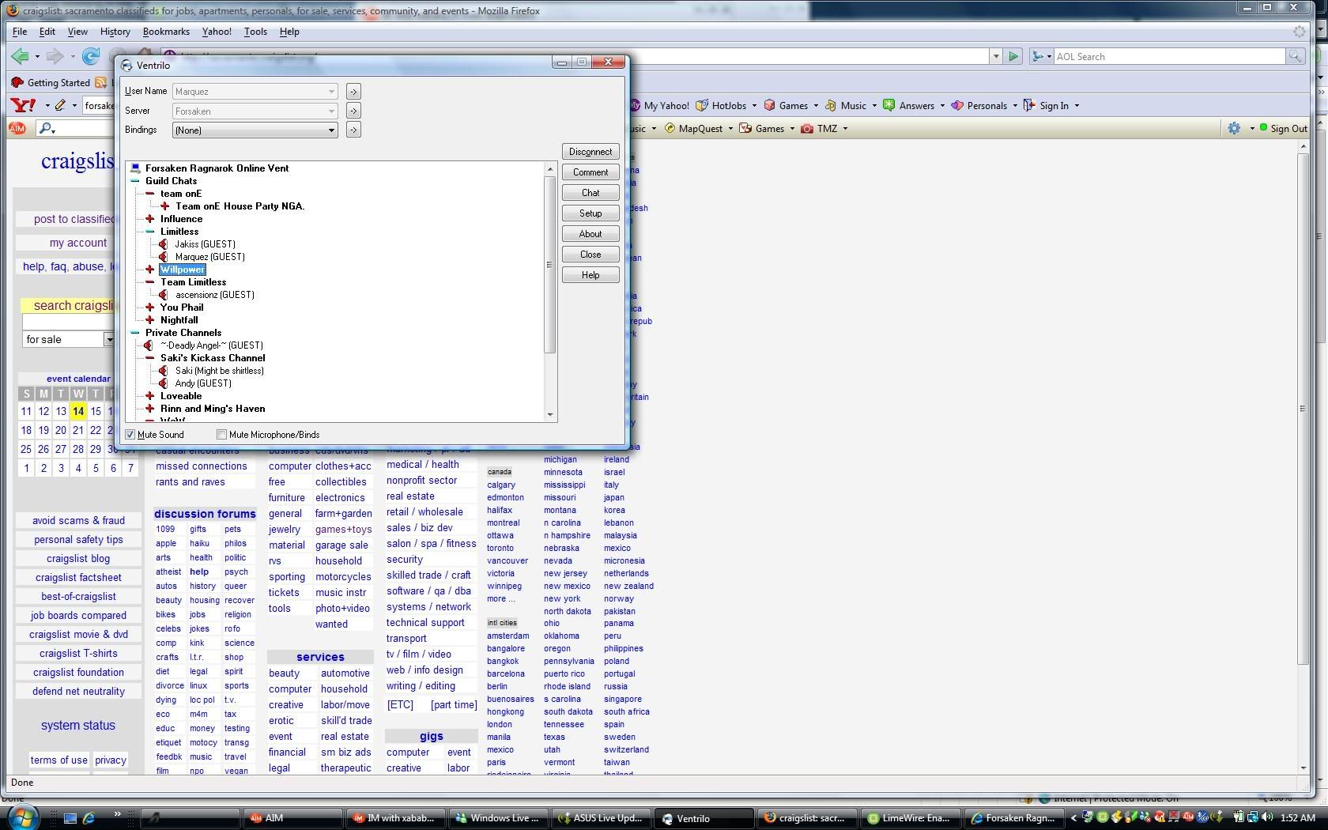Screen dimensions: 1328x830
Task: Collapse the Private Channels group
Action: (135, 333)
